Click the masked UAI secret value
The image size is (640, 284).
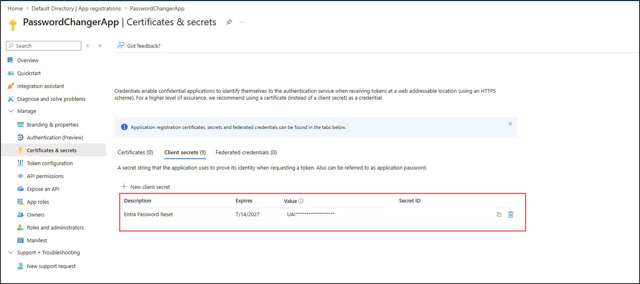pos(311,214)
